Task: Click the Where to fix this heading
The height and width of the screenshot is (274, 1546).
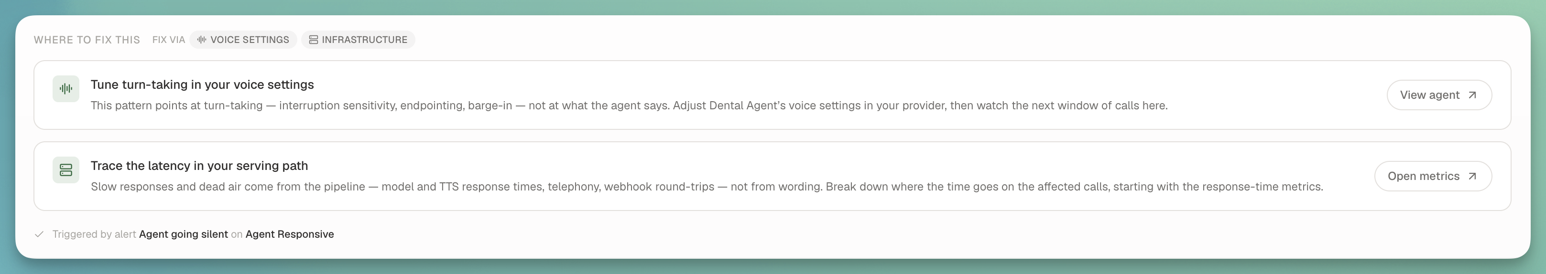Action: click(x=87, y=40)
